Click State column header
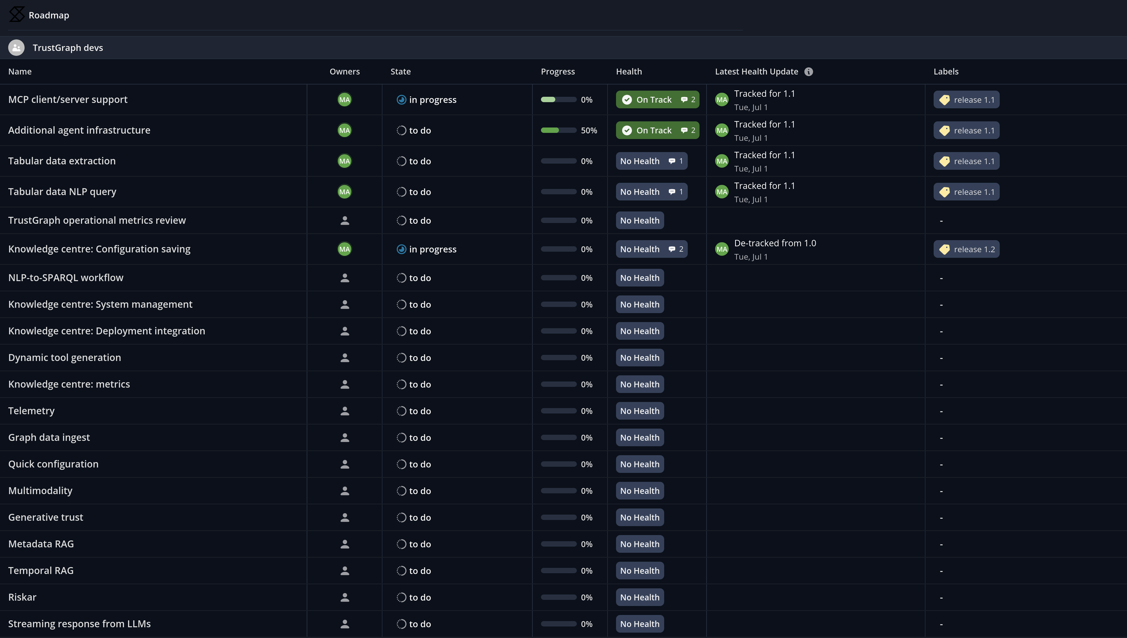The width and height of the screenshot is (1127, 638). (x=401, y=71)
